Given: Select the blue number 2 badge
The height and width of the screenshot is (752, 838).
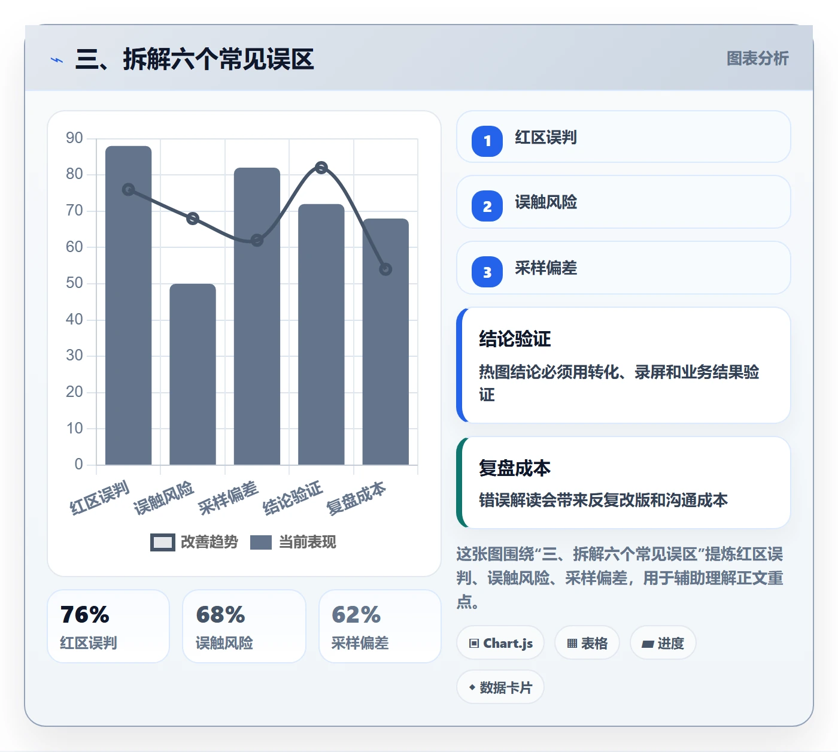Looking at the screenshot, I should pyautogui.click(x=487, y=206).
